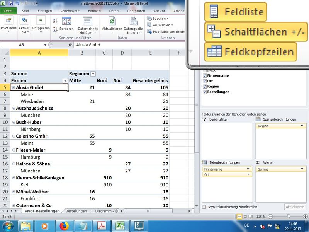Open Firefox from the taskbar
309x232 pixels.
coord(64,226)
